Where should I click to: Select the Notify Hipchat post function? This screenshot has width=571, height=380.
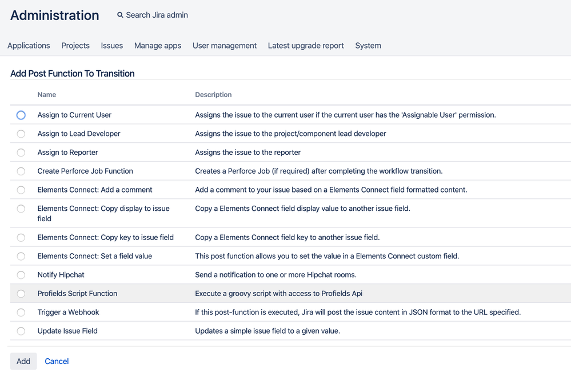[x=21, y=275]
